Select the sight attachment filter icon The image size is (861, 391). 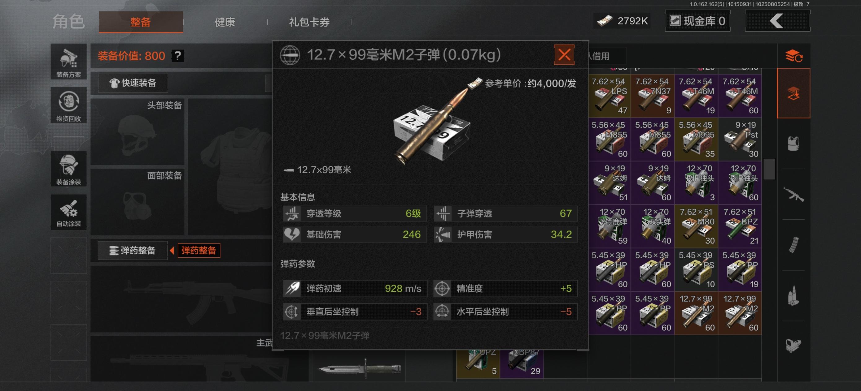[x=793, y=346]
